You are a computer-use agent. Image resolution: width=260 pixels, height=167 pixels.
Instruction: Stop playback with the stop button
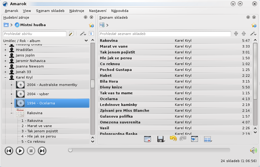click(31, 151)
